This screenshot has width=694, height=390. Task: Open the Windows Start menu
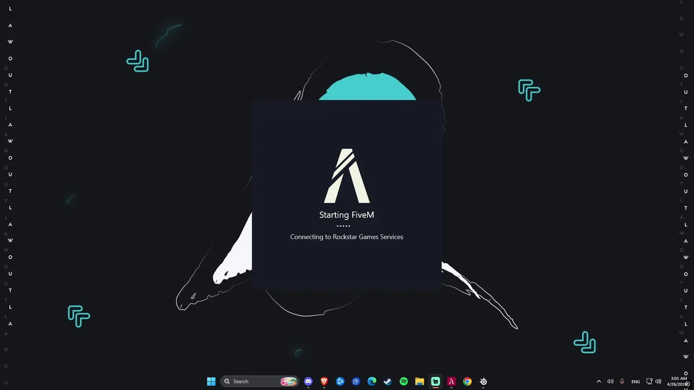(x=211, y=381)
